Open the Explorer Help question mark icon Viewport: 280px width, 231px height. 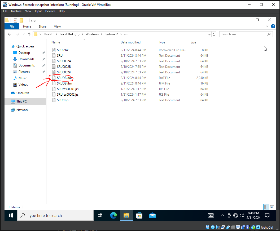273,26
